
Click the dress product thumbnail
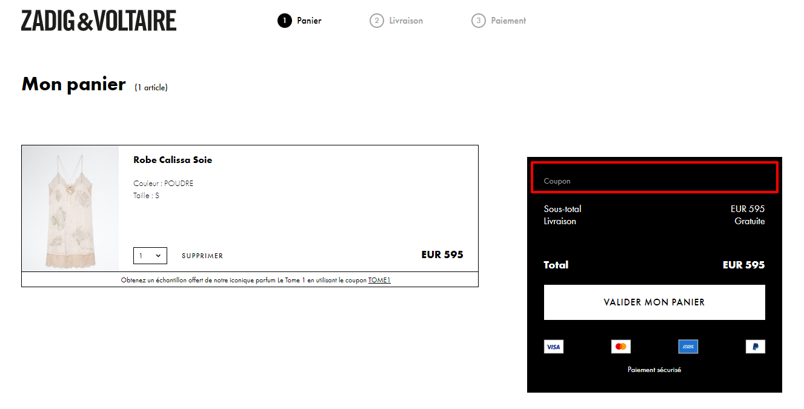[x=70, y=208]
